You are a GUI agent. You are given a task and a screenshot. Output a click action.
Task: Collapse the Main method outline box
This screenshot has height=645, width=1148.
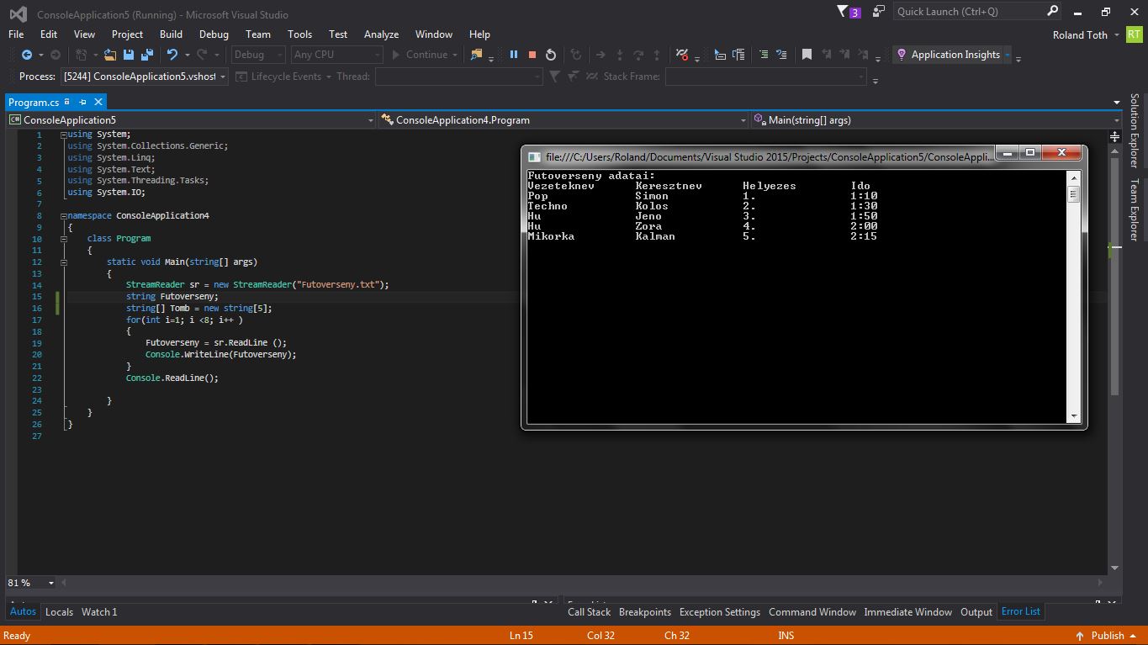pyautogui.click(x=63, y=262)
